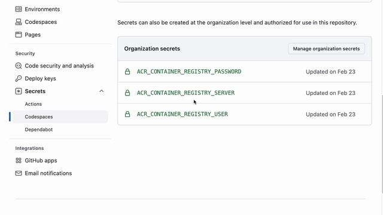Click the Deploy keys key icon
The height and width of the screenshot is (215, 383).
[x=19, y=78]
